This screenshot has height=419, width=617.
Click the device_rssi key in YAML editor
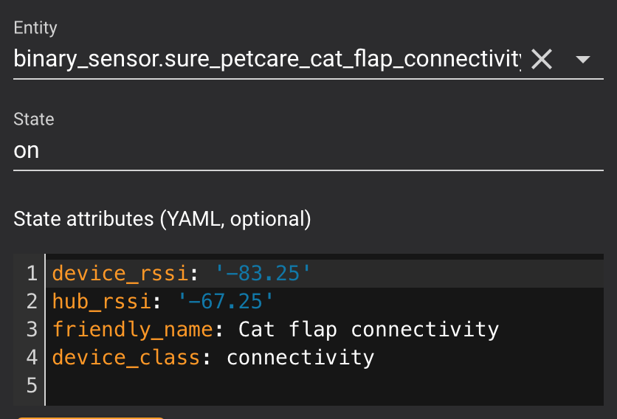(121, 274)
